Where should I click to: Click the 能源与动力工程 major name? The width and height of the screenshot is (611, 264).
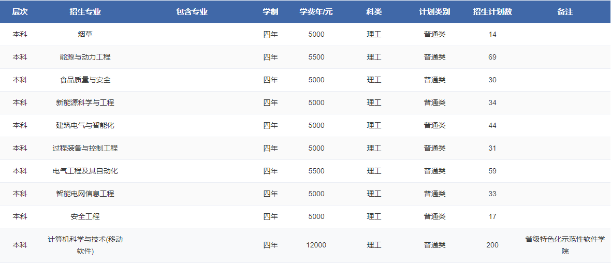[x=85, y=57]
